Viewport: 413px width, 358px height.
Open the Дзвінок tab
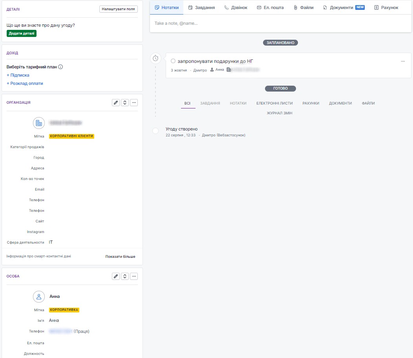(236, 7)
